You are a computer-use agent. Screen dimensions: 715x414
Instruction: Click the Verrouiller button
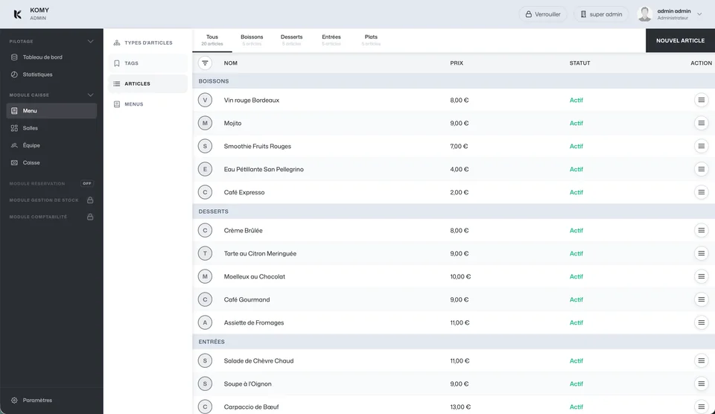pyautogui.click(x=543, y=14)
